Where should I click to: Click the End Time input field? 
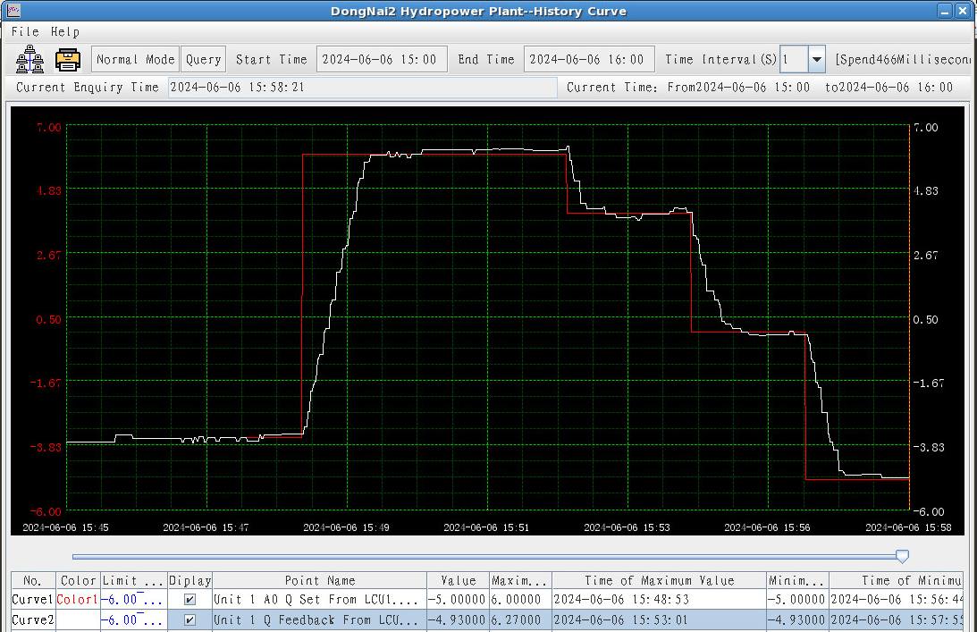587,60
